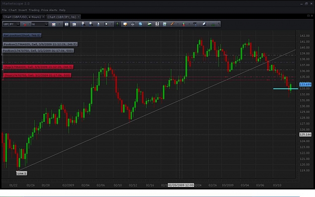The width and height of the screenshot is (315, 197).
Task: Open the h6 timeframe dropdown
Action: click(x=40, y=24)
